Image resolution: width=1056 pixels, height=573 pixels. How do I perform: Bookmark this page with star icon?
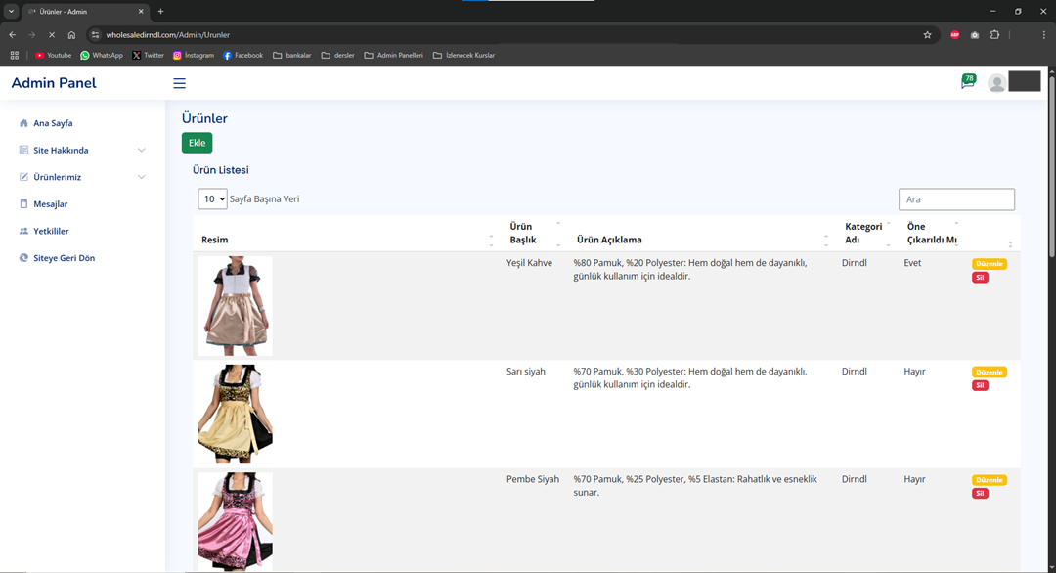point(927,35)
